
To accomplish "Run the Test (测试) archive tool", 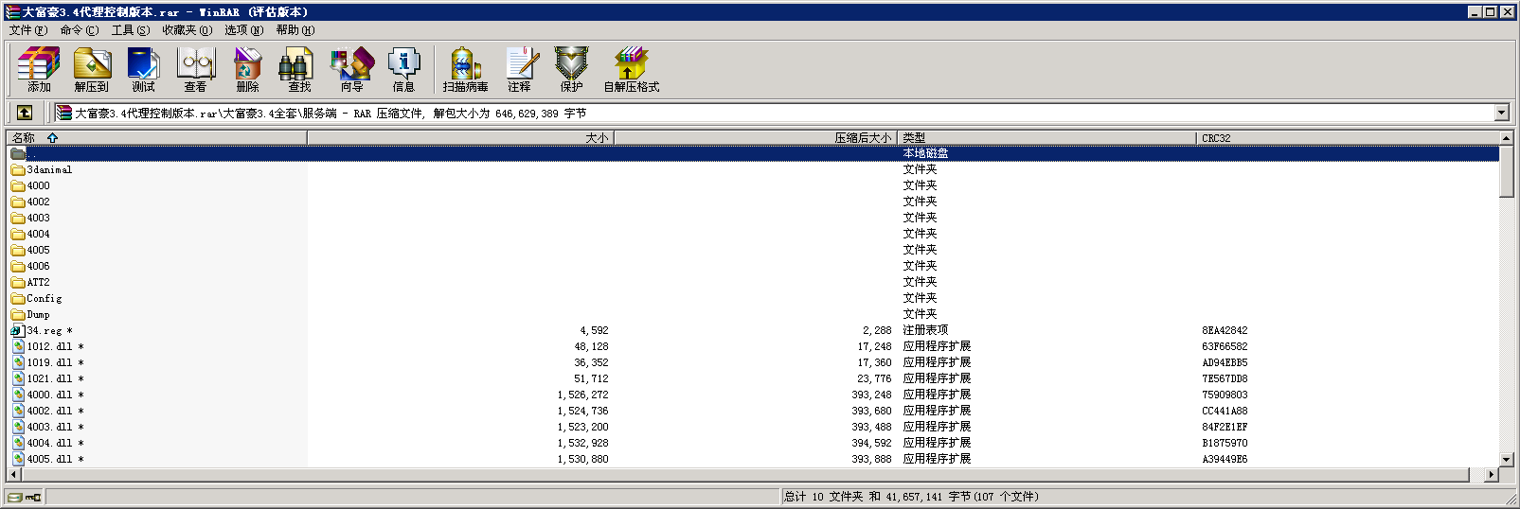I will click(x=143, y=69).
